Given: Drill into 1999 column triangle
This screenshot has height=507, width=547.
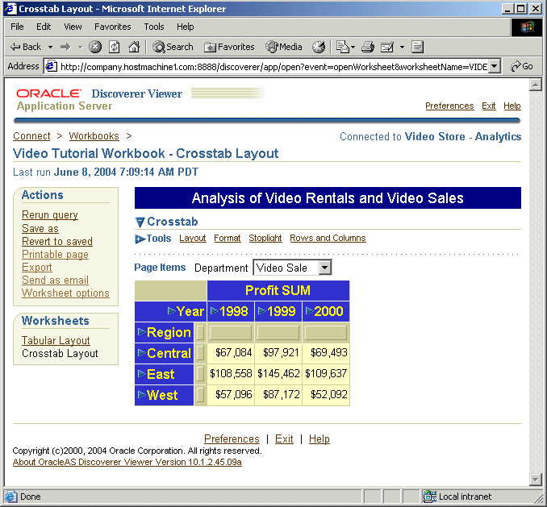Looking at the screenshot, I should pos(262,311).
